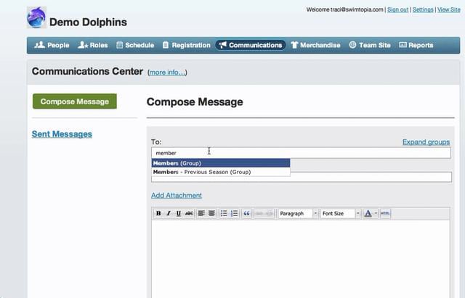Click Expand groups link
This screenshot has height=298, width=465.
(x=426, y=142)
